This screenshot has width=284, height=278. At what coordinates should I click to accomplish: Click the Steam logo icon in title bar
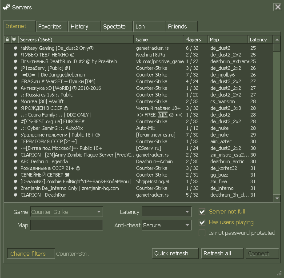tap(7, 7)
